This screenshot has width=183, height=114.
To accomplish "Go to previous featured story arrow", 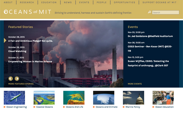I will click(11, 79).
